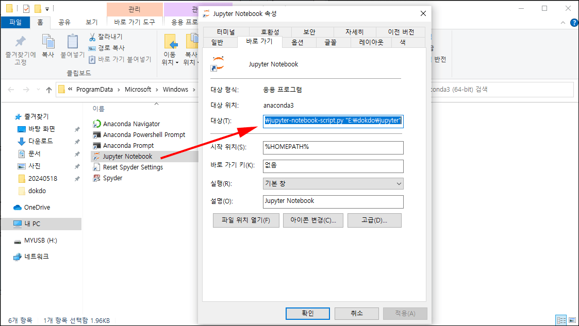Image resolution: width=579 pixels, height=326 pixels.
Task: Open the 공유 ribbon tab
Action: coord(64,23)
